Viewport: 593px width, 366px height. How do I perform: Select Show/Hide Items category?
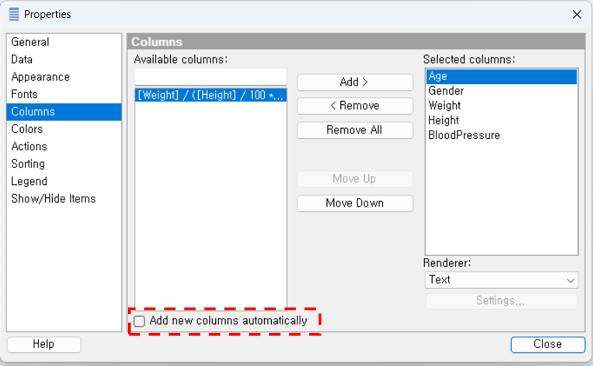coord(64,198)
